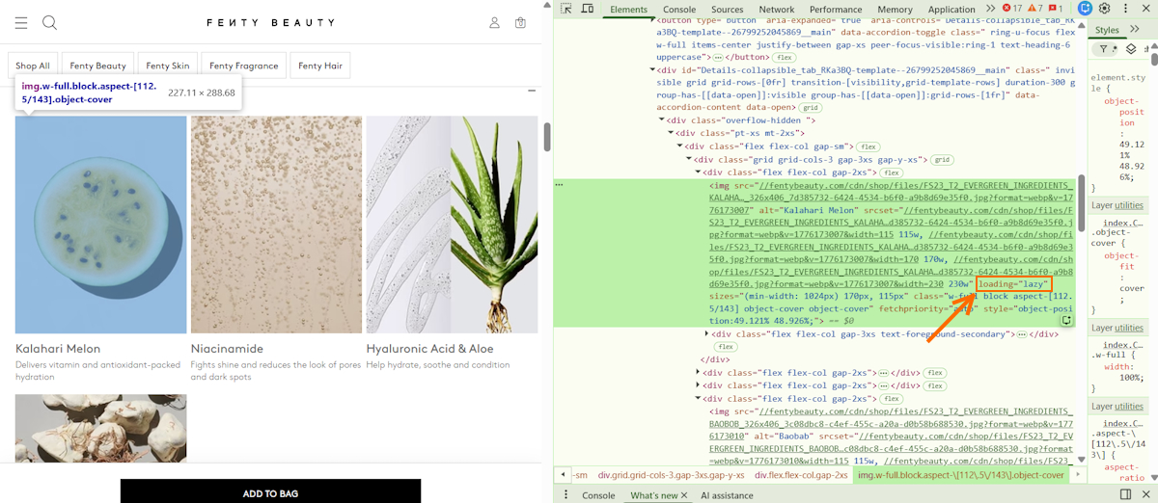
Task: Click the Niacinamide ingredient image
Action: coord(276,225)
